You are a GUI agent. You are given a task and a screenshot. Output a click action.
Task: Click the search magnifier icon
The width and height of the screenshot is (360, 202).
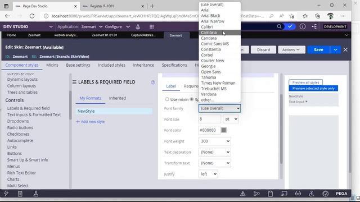279,26
